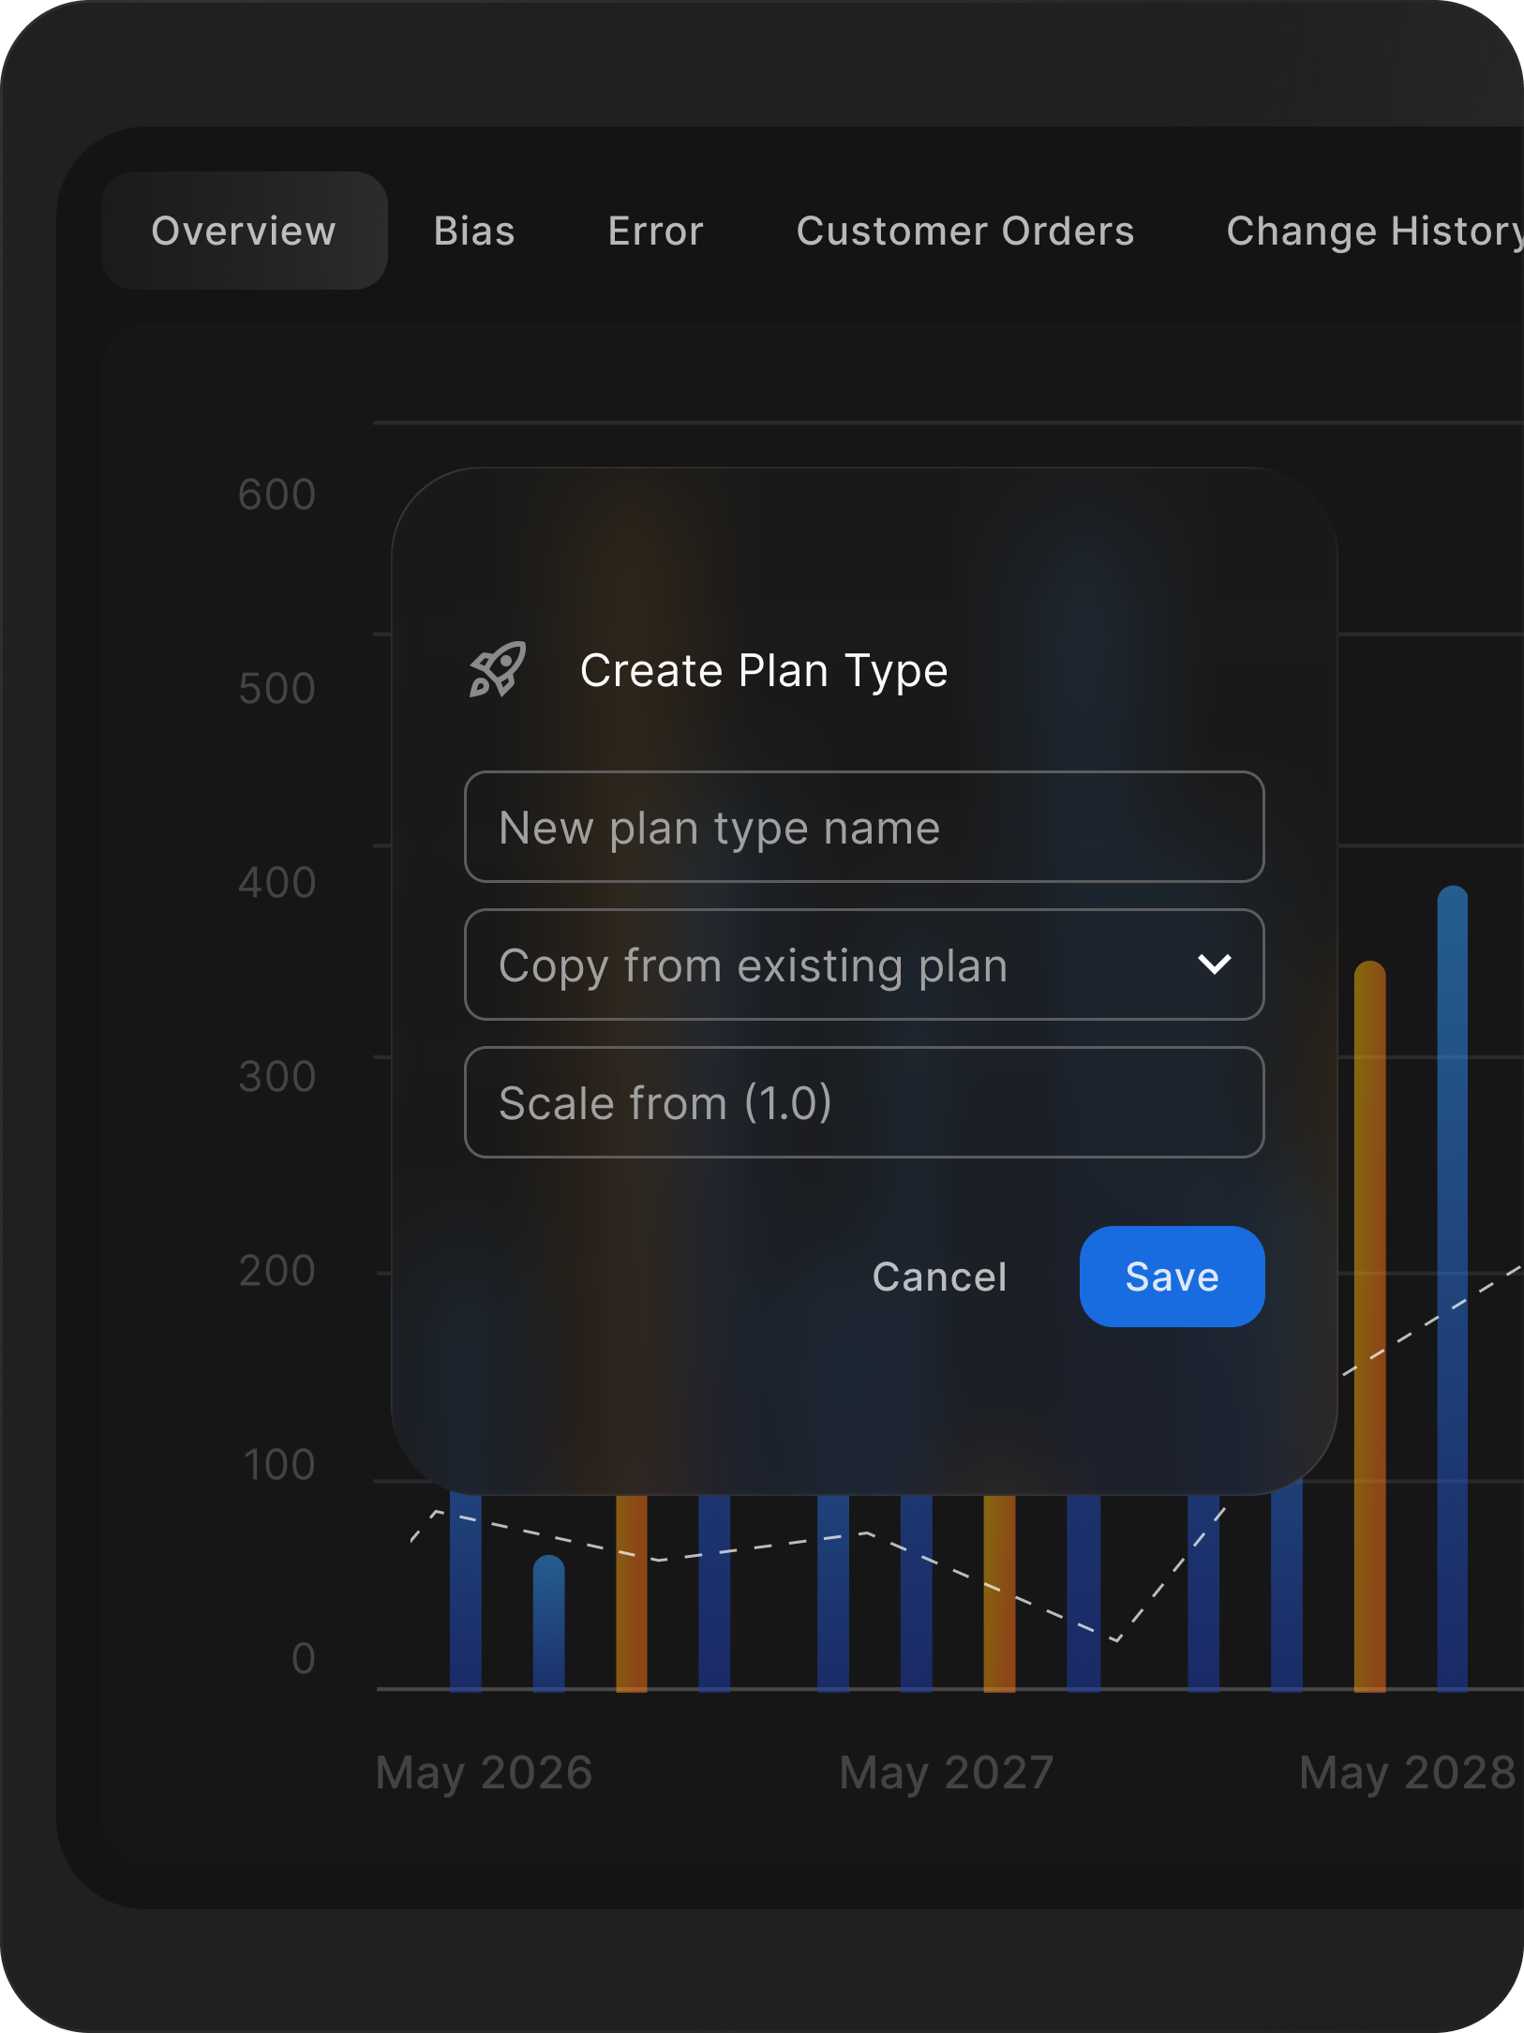Switch to the Overview tab
Image resolution: width=1524 pixels, height=2033 pixels.
point(244,231)
